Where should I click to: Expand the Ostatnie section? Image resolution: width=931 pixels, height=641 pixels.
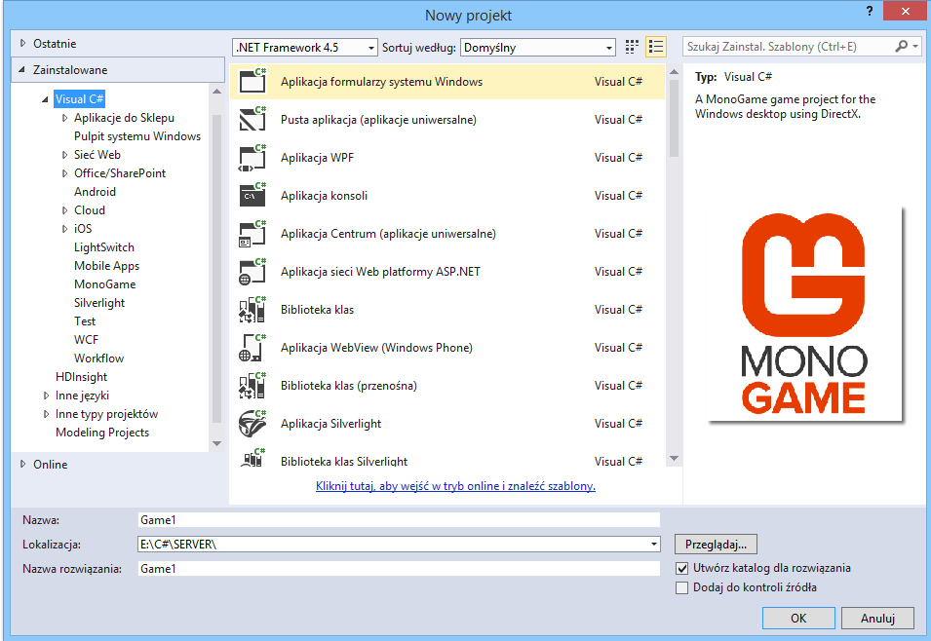pos(22,43)
